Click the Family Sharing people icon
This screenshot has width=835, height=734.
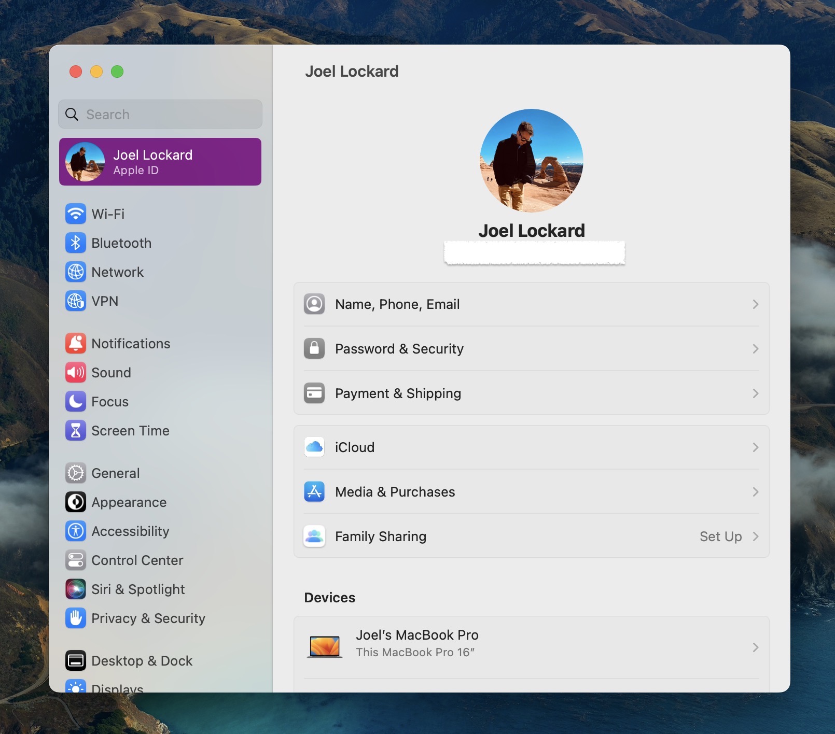click(314, 536)
